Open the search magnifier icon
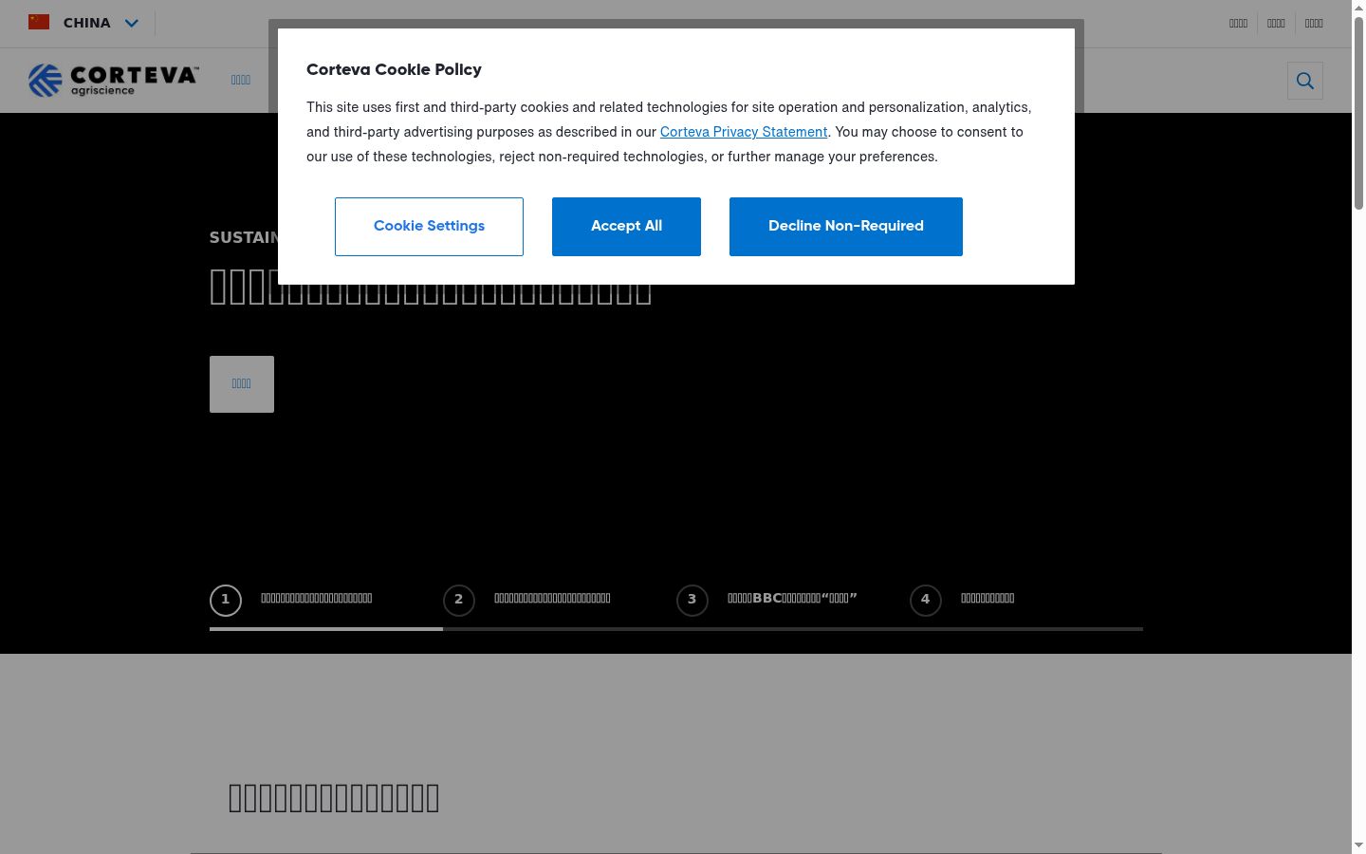The image size is (1366, 854). [x=1305, y=81]
